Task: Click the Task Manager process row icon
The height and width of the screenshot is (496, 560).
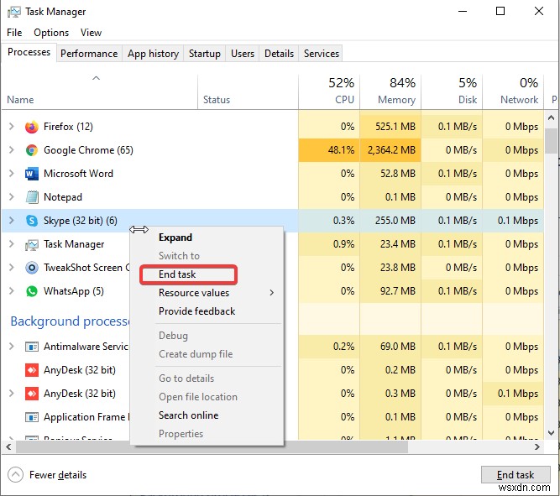Action: point(31,244)
